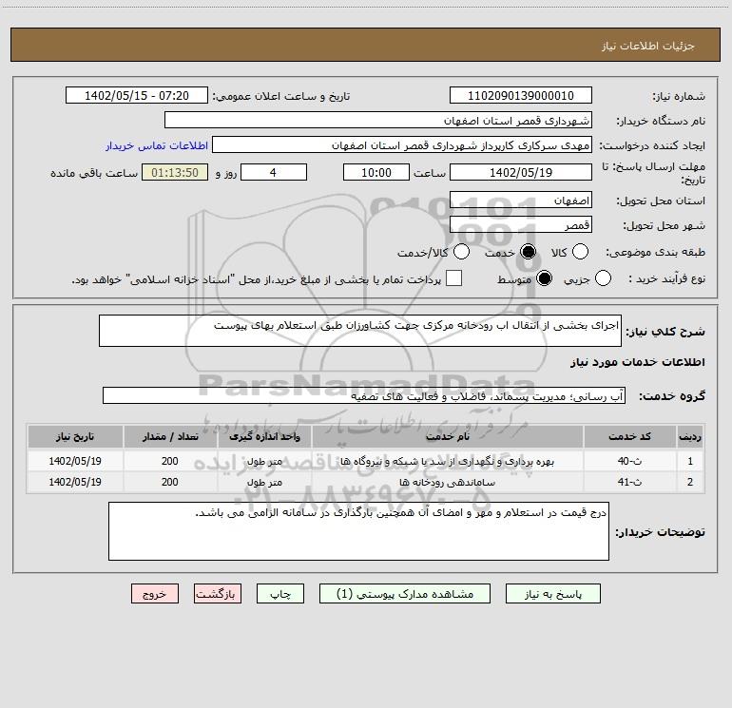Viewport: 732px width, 708px height.
Task: Click the need number field 1102090139000010
Action: click(521, 95)
